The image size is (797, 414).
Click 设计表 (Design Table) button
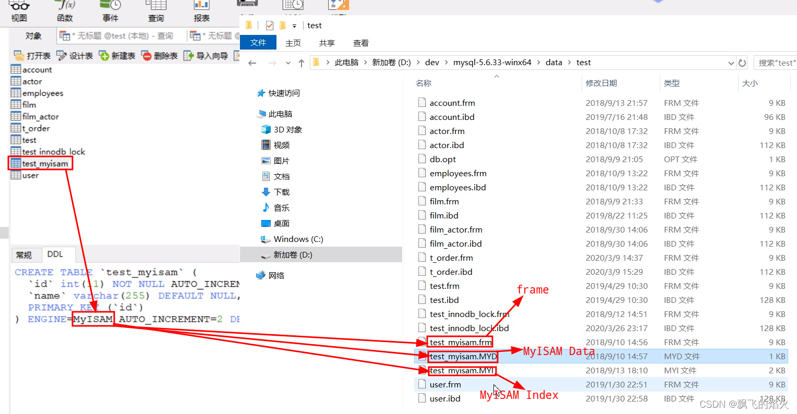tap(75, 56)
